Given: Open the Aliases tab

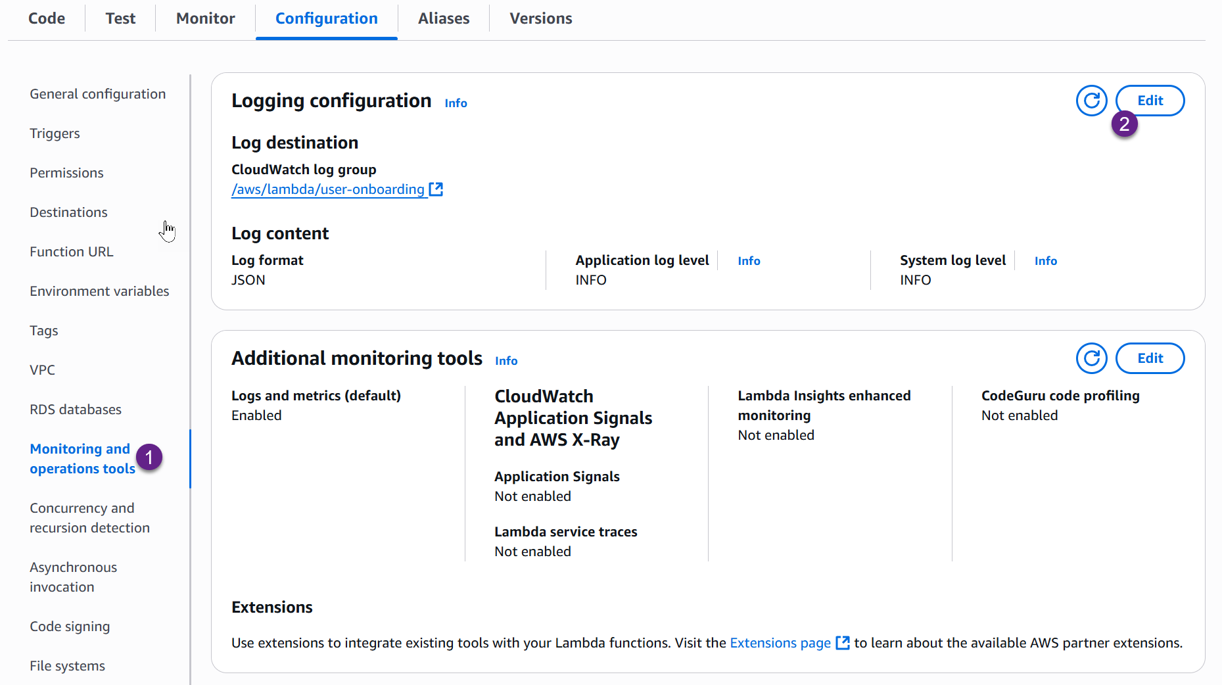Looking at the screenshot, I should pos(443,18).
